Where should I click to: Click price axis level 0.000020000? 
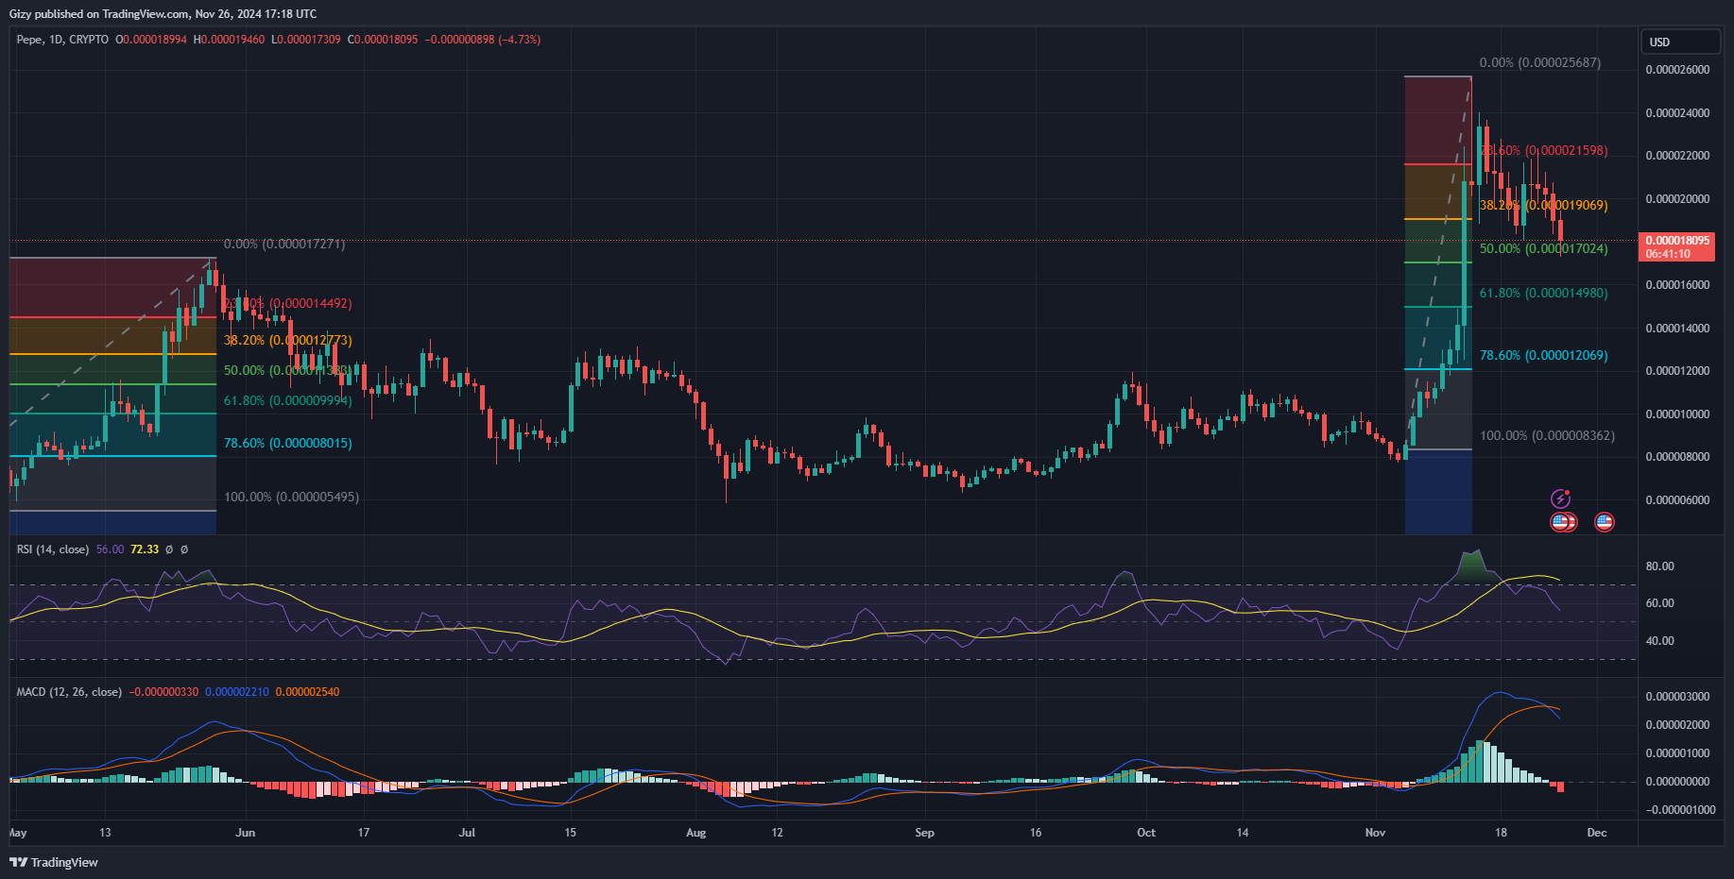pos(1677,199)
